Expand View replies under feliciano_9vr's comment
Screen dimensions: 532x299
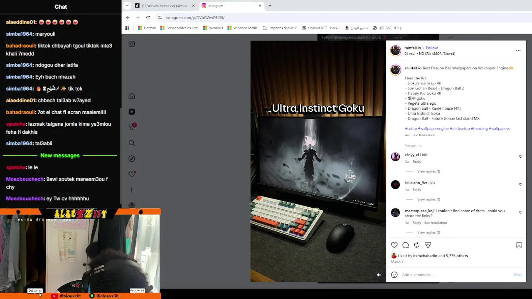429,199
